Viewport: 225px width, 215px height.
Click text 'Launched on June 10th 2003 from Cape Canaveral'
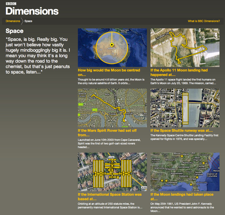[x=109, y=140]
